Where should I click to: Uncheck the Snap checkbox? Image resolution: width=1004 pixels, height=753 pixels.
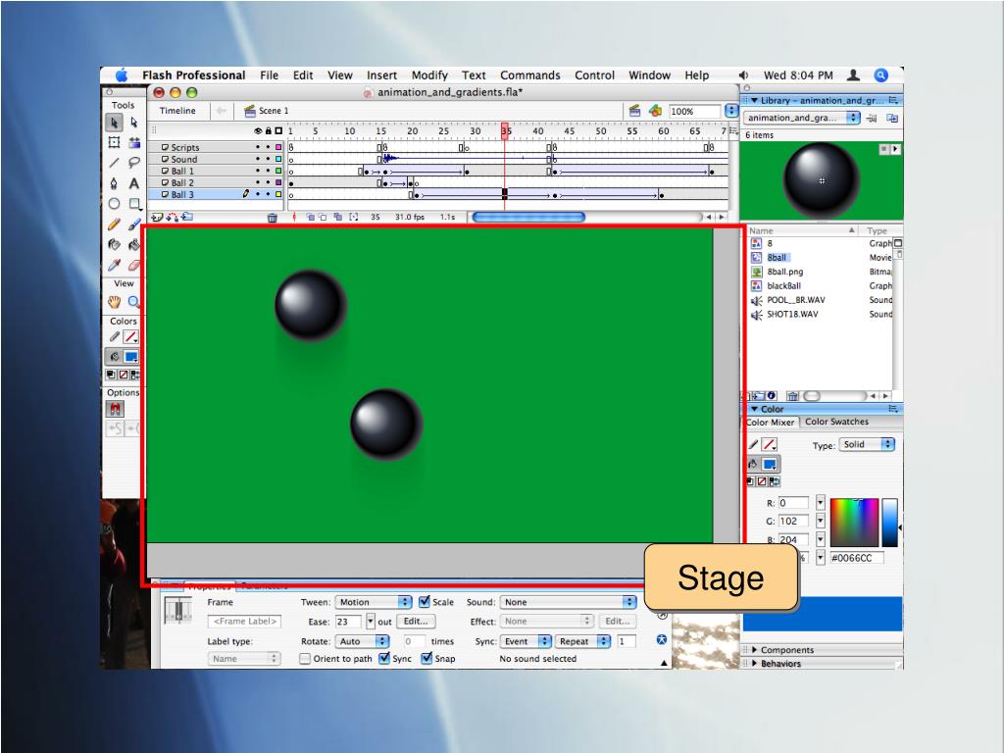(x=427, y=659)
